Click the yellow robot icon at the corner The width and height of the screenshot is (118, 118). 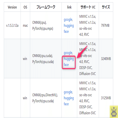click(114, 112)
